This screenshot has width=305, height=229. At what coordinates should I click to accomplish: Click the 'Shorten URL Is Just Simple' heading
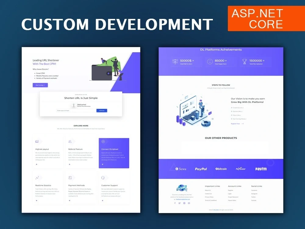tap(81, 98)
